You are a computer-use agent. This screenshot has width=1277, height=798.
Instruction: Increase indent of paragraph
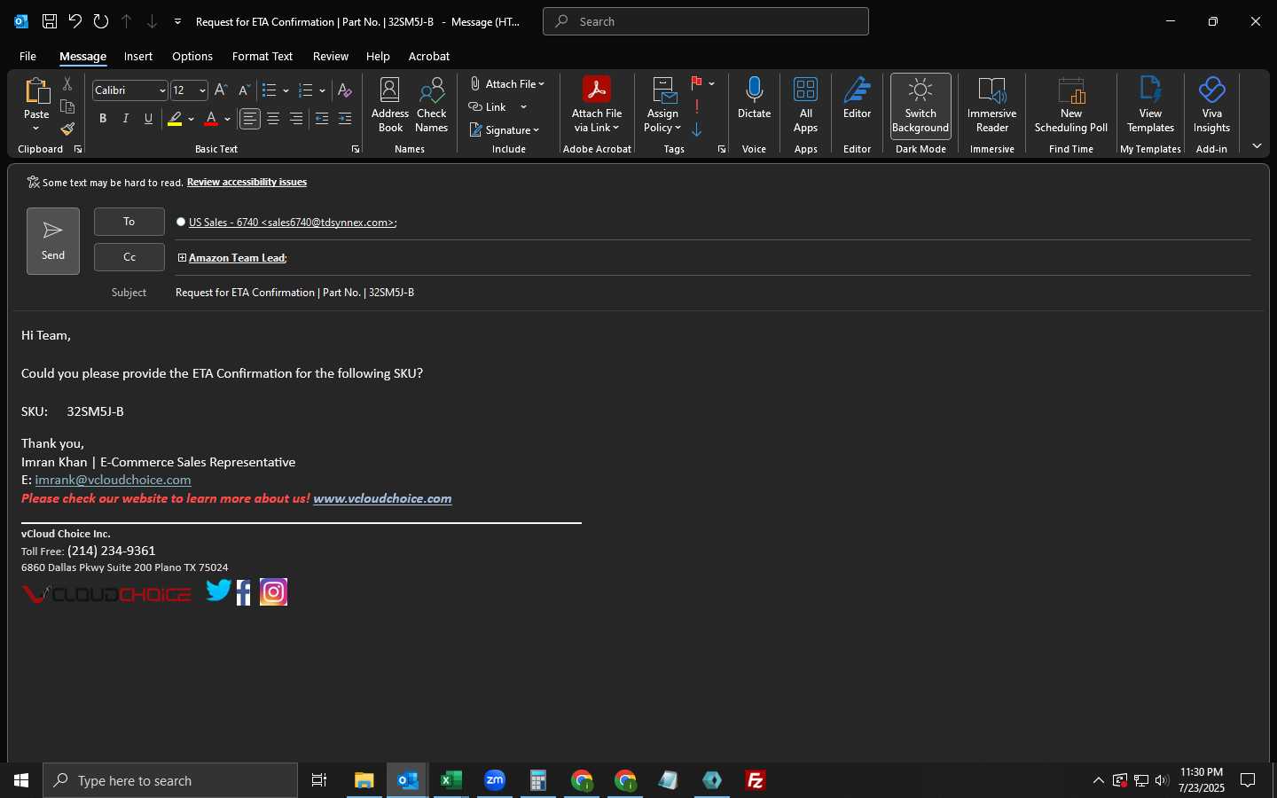(345, 119)
